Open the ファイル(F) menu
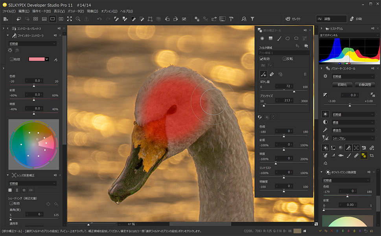Viewport: 381px width, 236px height. [9, 11]
